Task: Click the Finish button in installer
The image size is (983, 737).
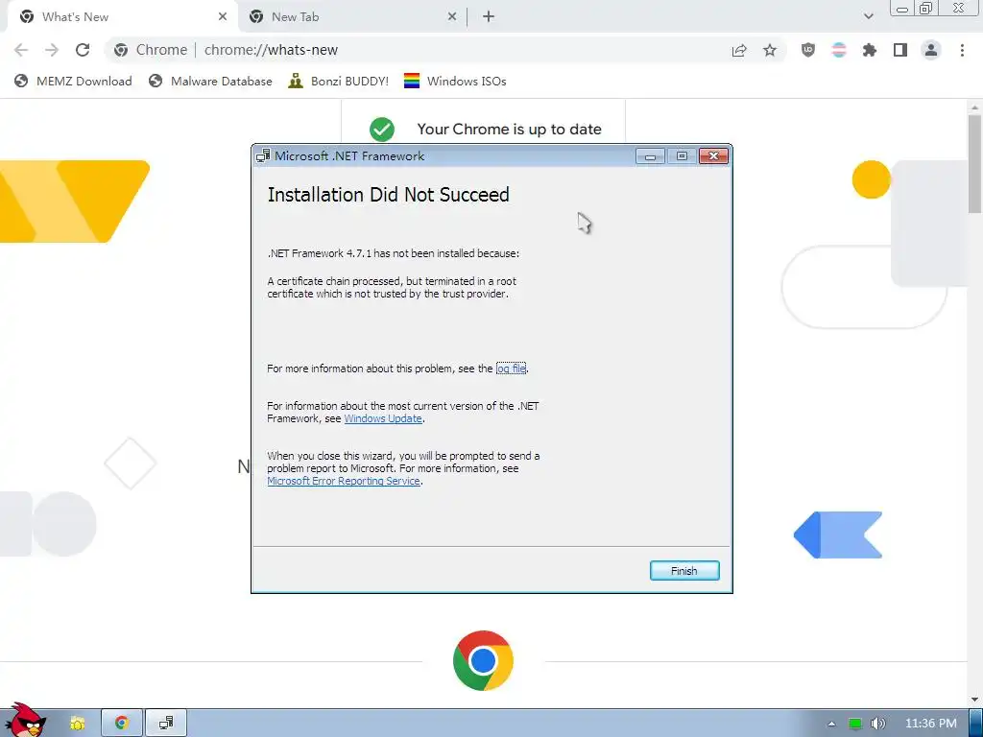Action: 683,570
